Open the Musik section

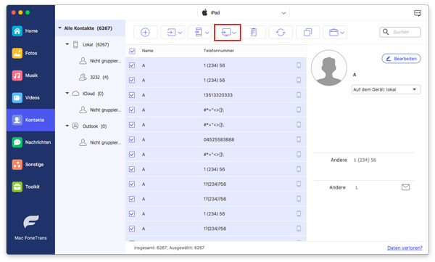pyautogui.click(x=30, y=75)
